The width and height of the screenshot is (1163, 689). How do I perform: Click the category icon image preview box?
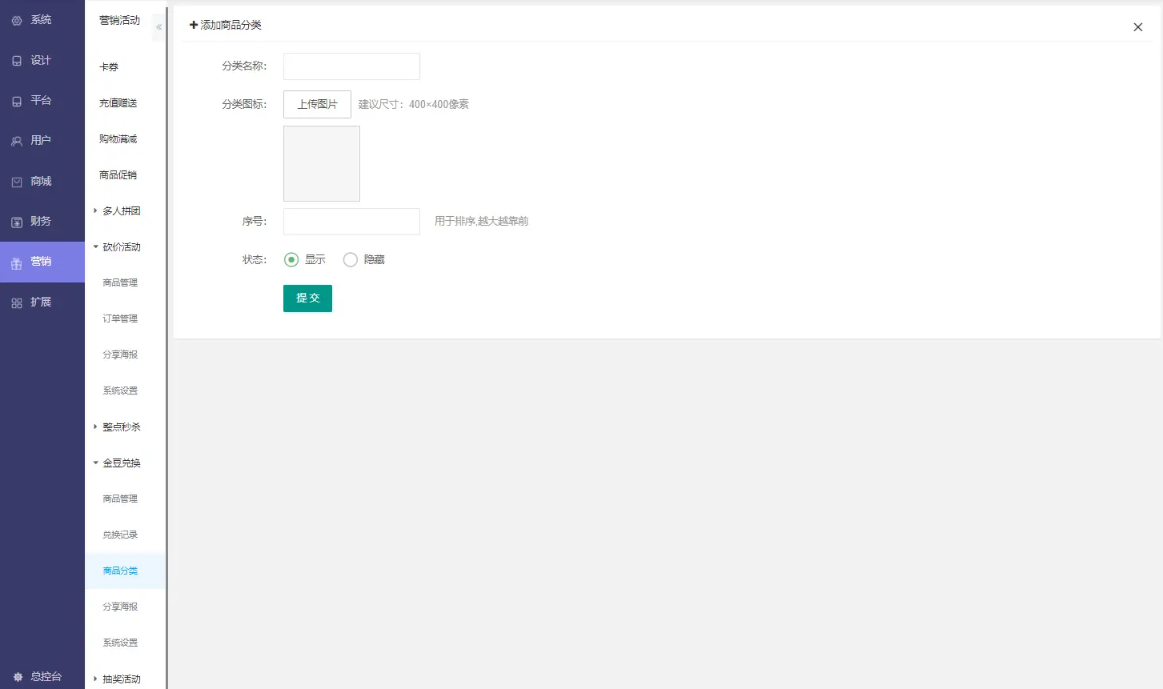coord(322,163)
